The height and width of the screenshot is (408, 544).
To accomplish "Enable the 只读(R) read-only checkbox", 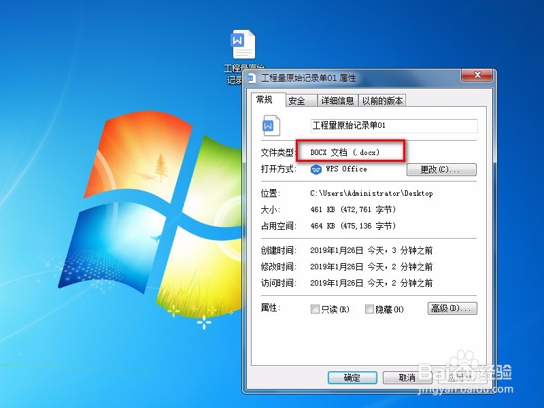I will point(315,309).
